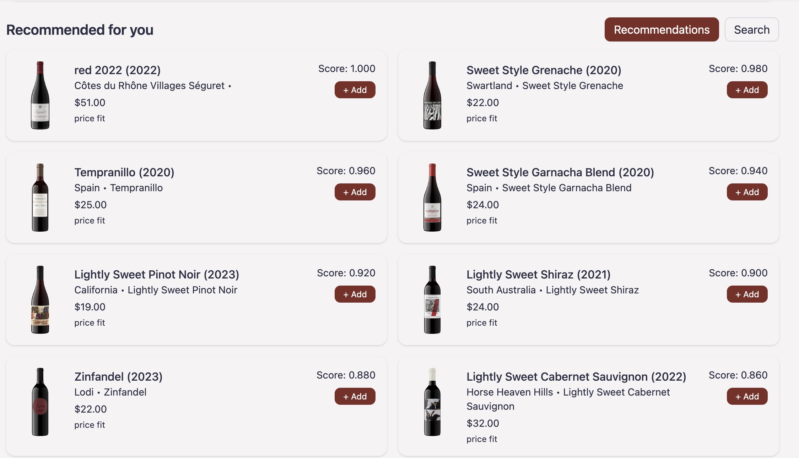Viewport: 799px width, 458px height.
Task: Click the Lightly Sweet Shiraz bottle image
Action: click(x=432, y=300)
